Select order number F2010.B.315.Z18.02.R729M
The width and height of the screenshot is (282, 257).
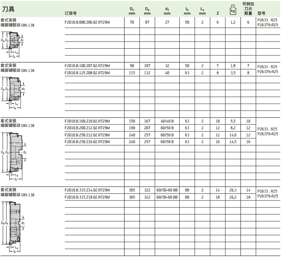(87, 197)
